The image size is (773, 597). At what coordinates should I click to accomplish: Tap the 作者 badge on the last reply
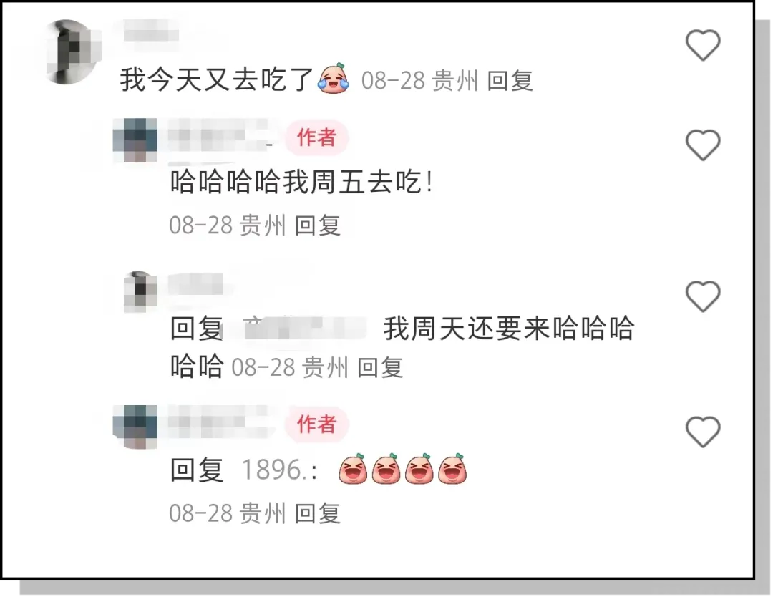(x=316, y=424)
